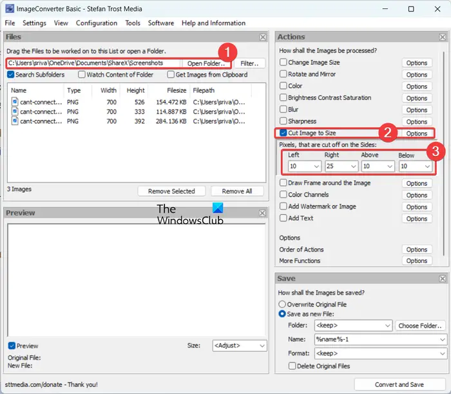Enable Get Images from Clipboard
The width and height of the screenshot is (451, 394).
coord(171,75)
